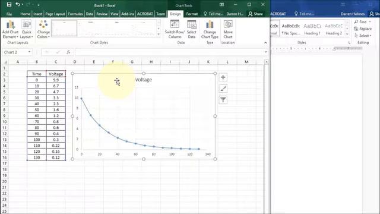Viewport: 380px width, 214px height.
Task: Open the Undo history dropdown arrow
Action: (x=23, y=5)
